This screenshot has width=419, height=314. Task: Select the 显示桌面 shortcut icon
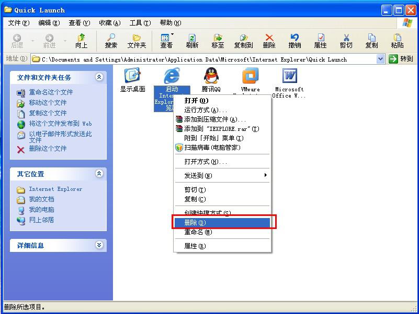132,76
